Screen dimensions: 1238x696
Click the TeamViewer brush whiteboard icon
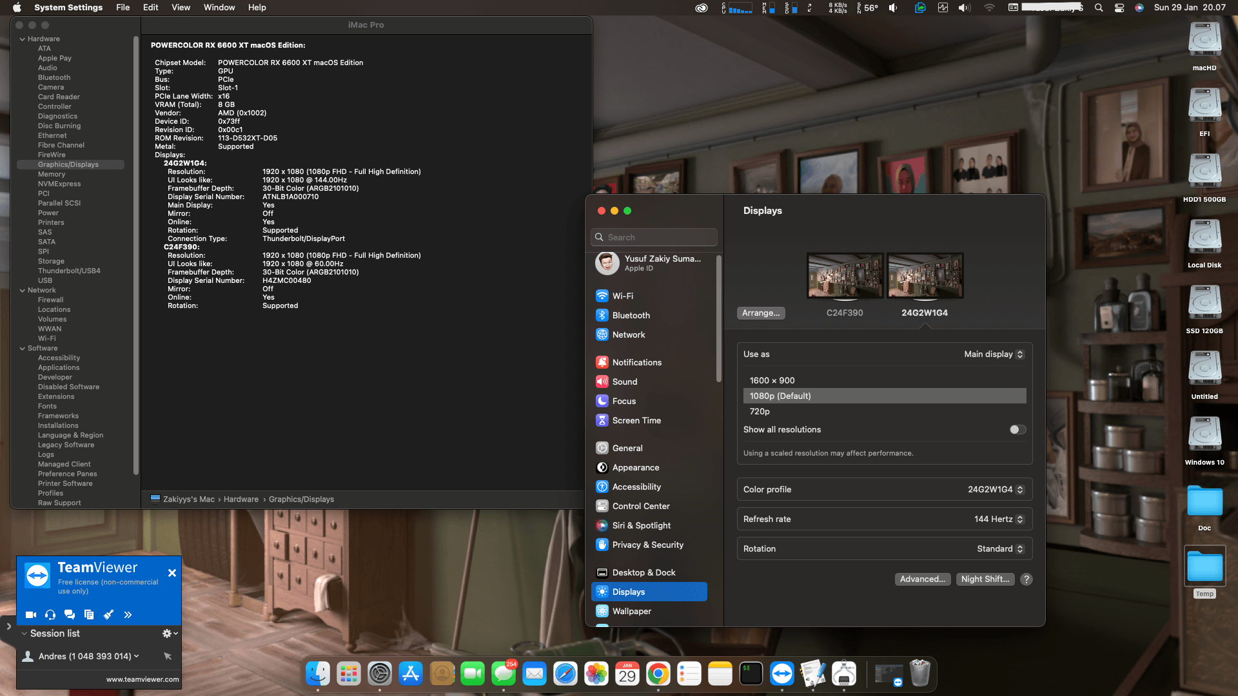[x=108, y=615]
